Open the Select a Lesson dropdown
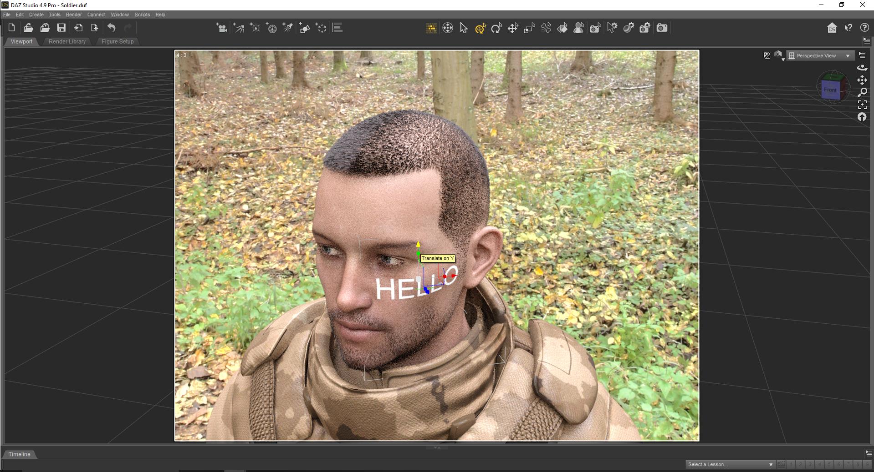Viewport: 874px width, 472px height. pyautogui.click(x=730, y=464)
